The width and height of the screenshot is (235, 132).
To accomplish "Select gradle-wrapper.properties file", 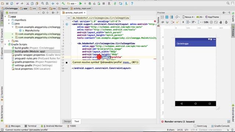I will 36,55.
